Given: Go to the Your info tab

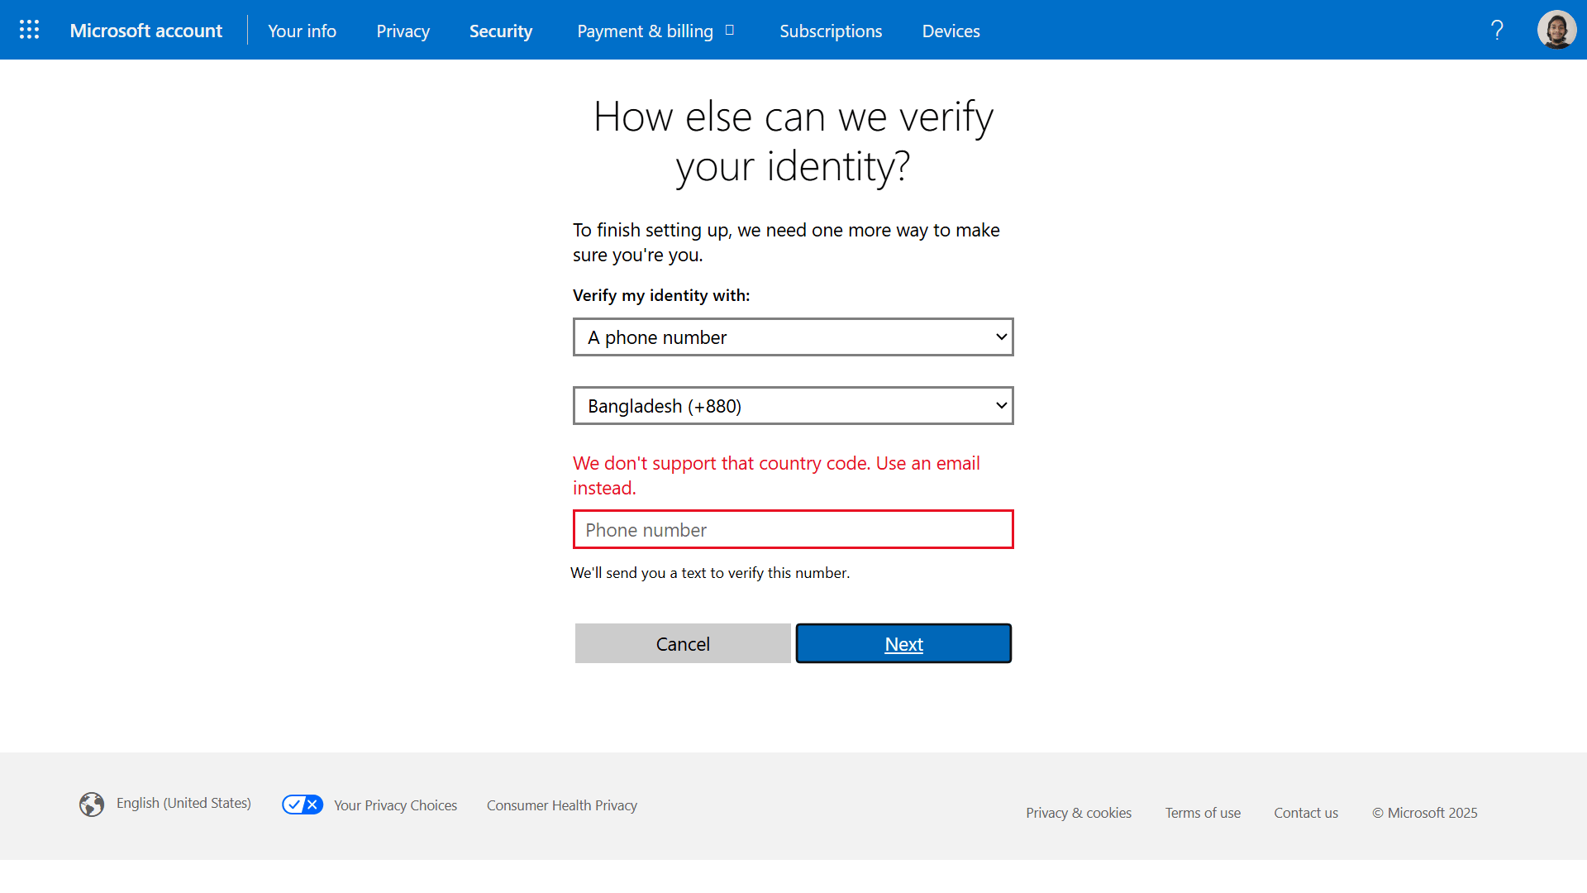Looking at the screenshot, I should (x=302, y=31).
